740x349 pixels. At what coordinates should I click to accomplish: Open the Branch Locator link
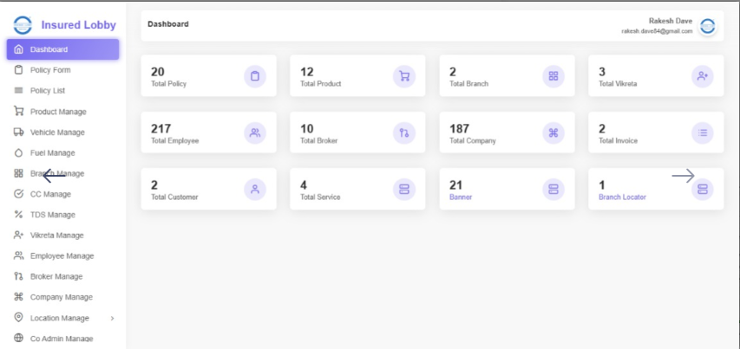622,197
